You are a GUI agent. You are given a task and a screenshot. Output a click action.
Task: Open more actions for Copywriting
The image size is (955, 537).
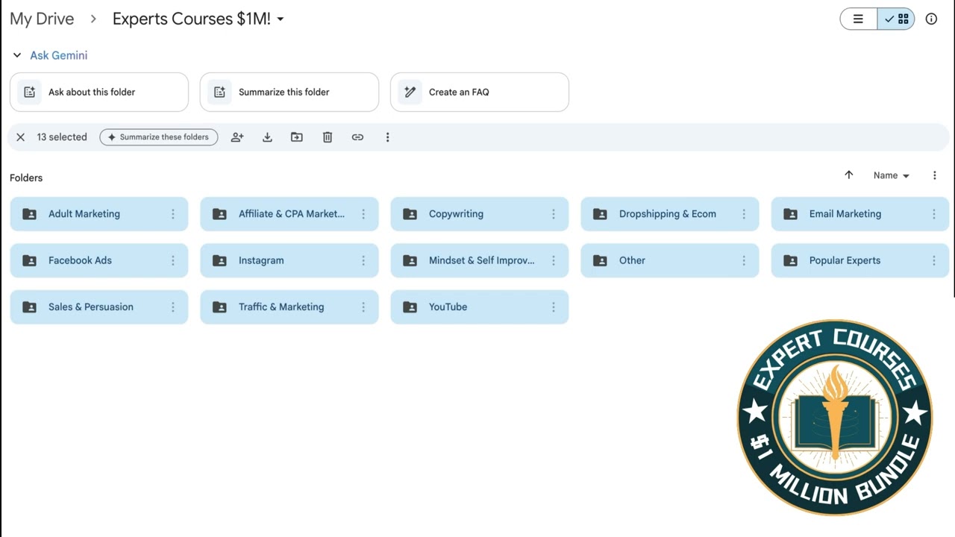554,214
